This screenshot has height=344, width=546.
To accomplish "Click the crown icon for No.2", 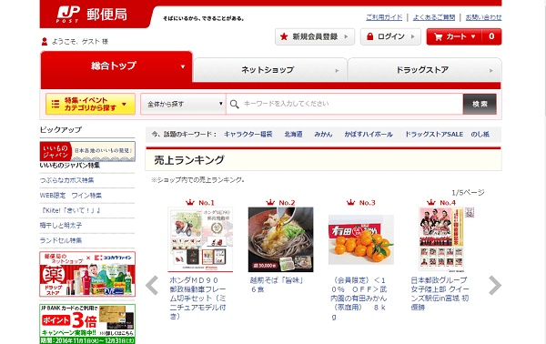I will [x=270, y=202].
